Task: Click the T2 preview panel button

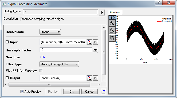Action: click(112, 18)
